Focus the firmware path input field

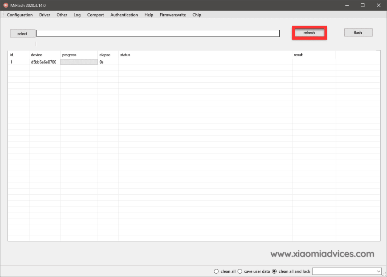158,33
